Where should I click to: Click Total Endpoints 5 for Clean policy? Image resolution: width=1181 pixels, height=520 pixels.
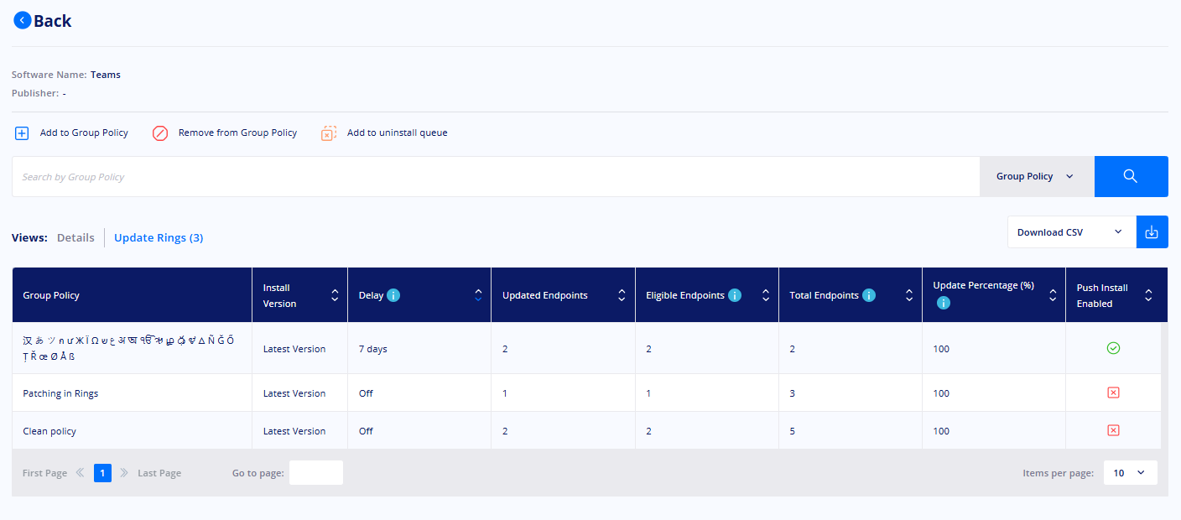pyautogui.click(x=793, y=431)
